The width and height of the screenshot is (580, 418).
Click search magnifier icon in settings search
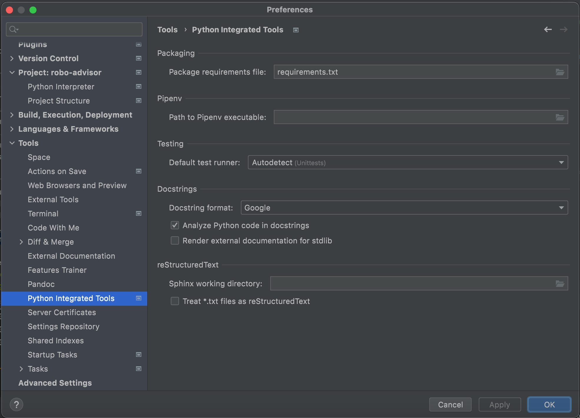coord(13,29)
